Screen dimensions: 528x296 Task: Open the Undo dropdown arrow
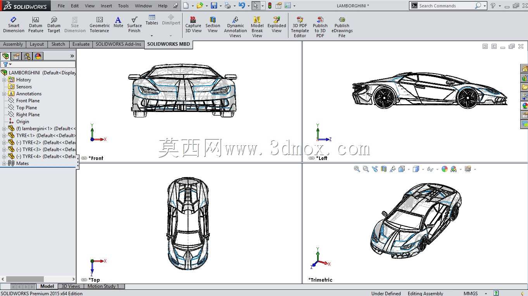click(x=248, y=6)
